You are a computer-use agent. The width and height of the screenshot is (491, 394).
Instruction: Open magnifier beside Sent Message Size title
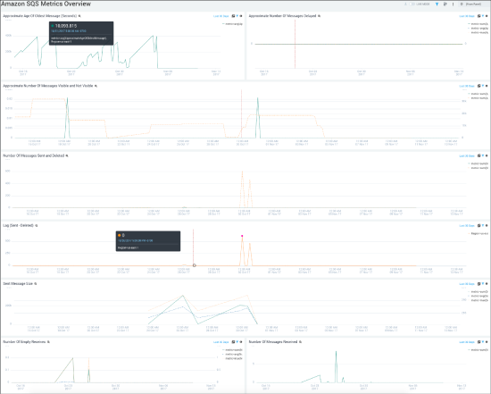(36, 284)
